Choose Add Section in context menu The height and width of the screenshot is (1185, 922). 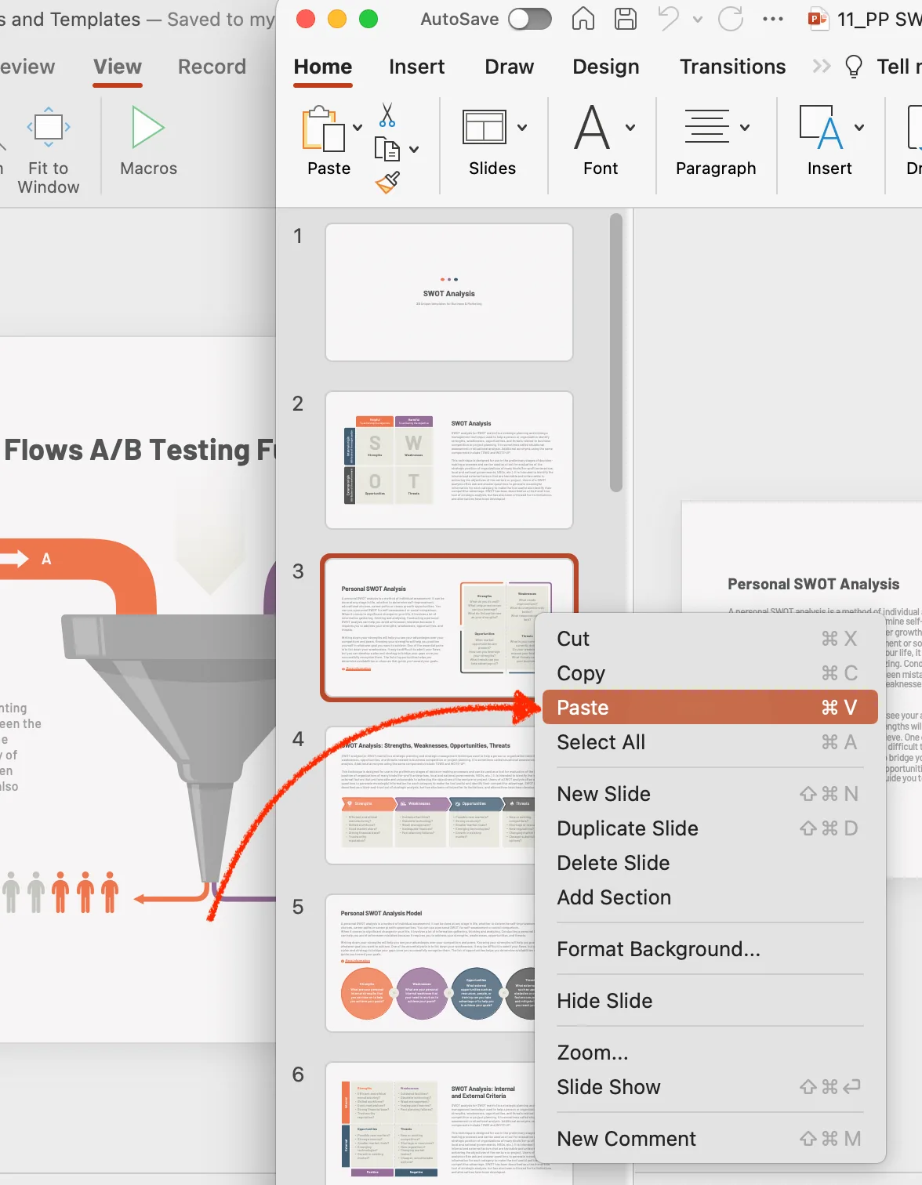pyautogui.click(x=710, y=897)
